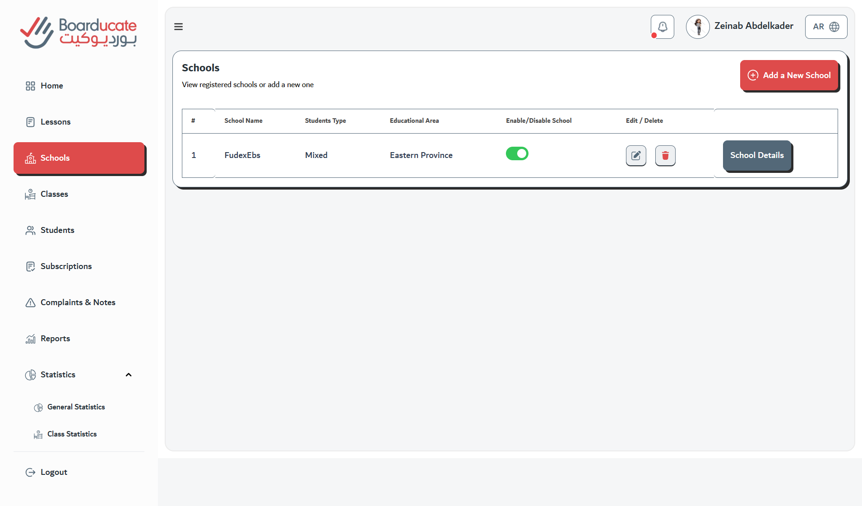Switch language with the AR button
Image resolution: width=862 pixels, height=506 pixels.
826,27
